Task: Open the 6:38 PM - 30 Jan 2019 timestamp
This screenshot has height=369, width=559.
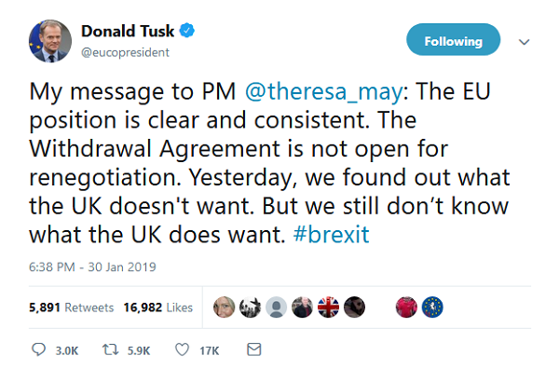Action: (x=92, y=267)
